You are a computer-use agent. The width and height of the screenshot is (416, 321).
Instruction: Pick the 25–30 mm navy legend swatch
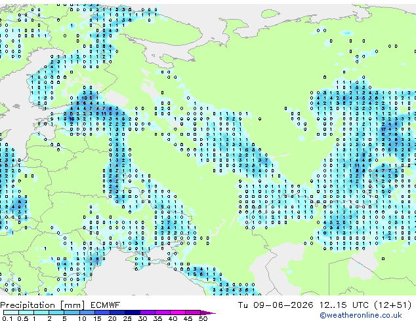133,312
